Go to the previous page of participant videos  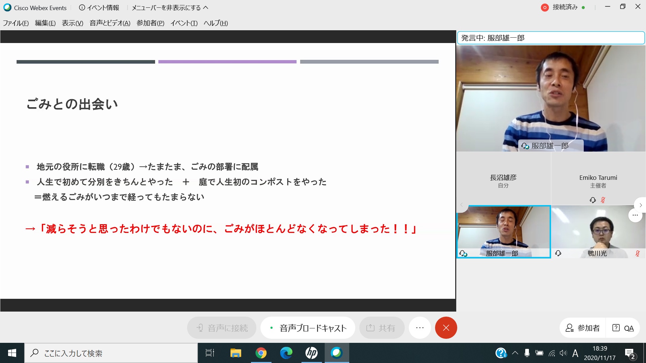pyautogui.click(x=462, y=205)
